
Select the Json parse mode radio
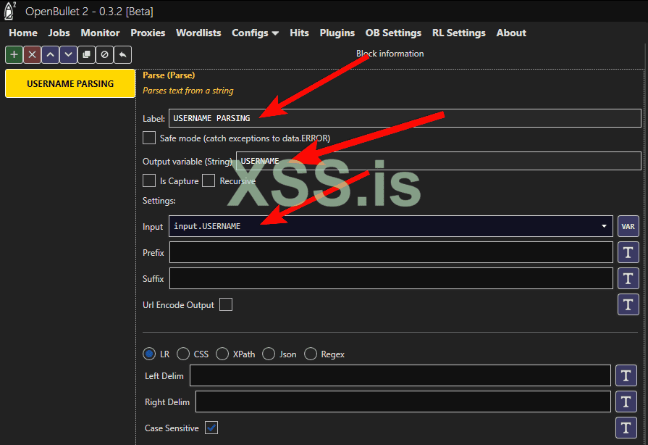269,354
